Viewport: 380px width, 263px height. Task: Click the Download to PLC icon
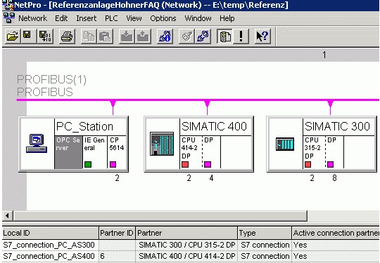[126, 36]
